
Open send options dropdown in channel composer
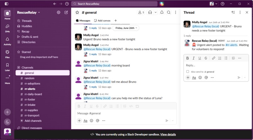[173, 121]
